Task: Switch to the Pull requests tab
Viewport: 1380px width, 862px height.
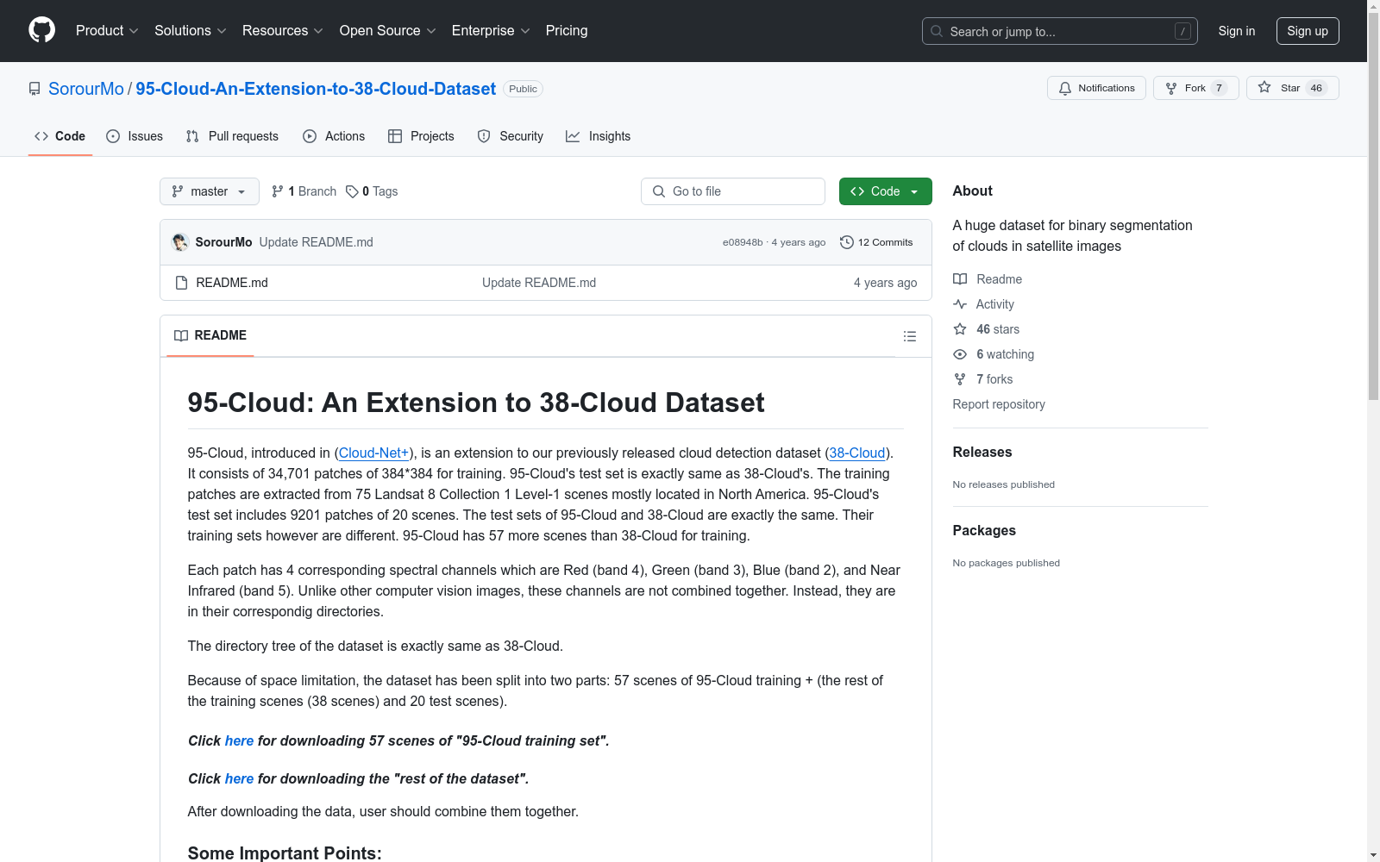Action: pyautogui.click(x=232, y=136)
